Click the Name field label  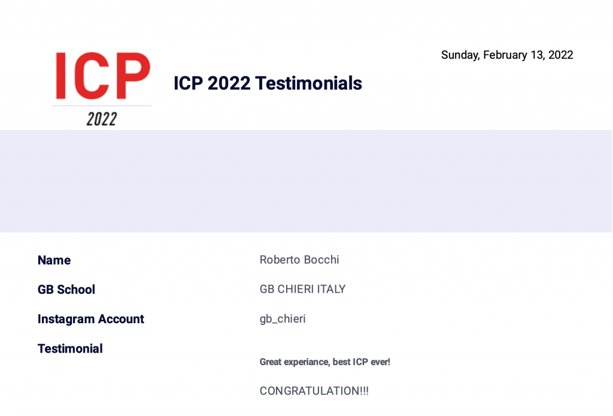point(54,260)
